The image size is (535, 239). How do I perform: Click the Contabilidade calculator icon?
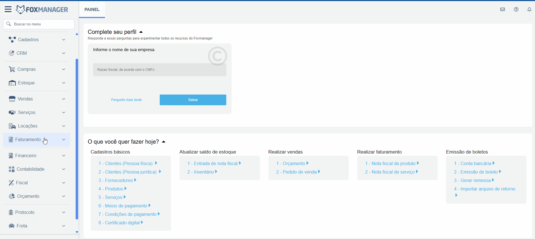click(12, 169)
